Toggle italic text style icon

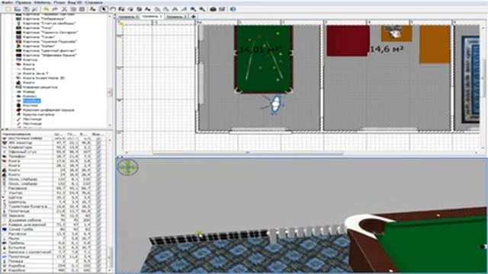pos(184,9)
